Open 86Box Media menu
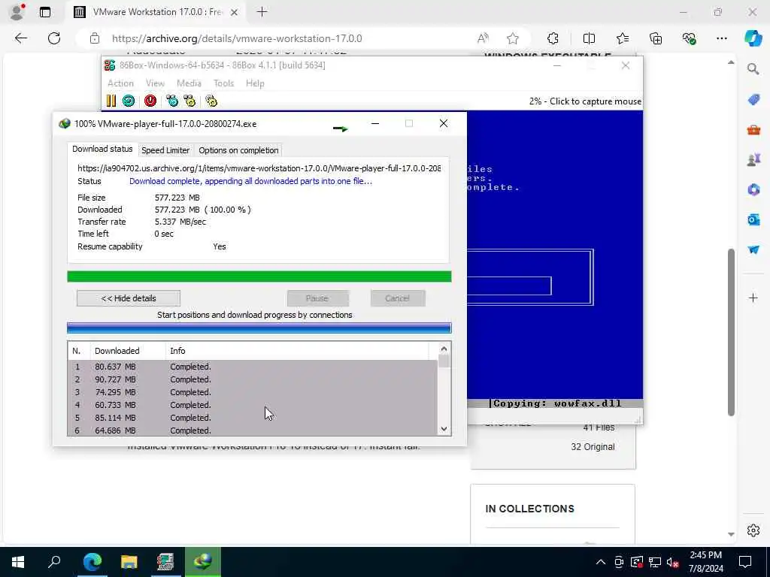770x577 pixels. [189, 83]
